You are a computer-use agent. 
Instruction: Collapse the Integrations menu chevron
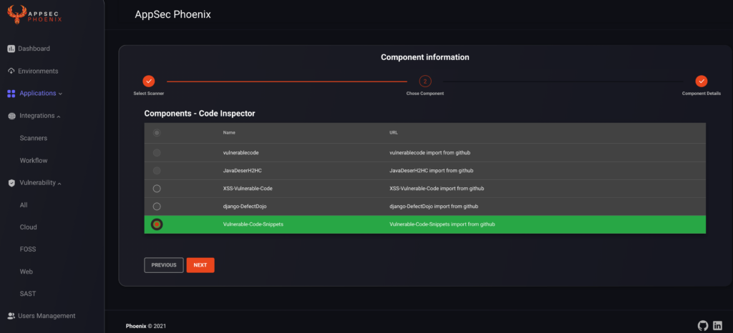point(59,116)
